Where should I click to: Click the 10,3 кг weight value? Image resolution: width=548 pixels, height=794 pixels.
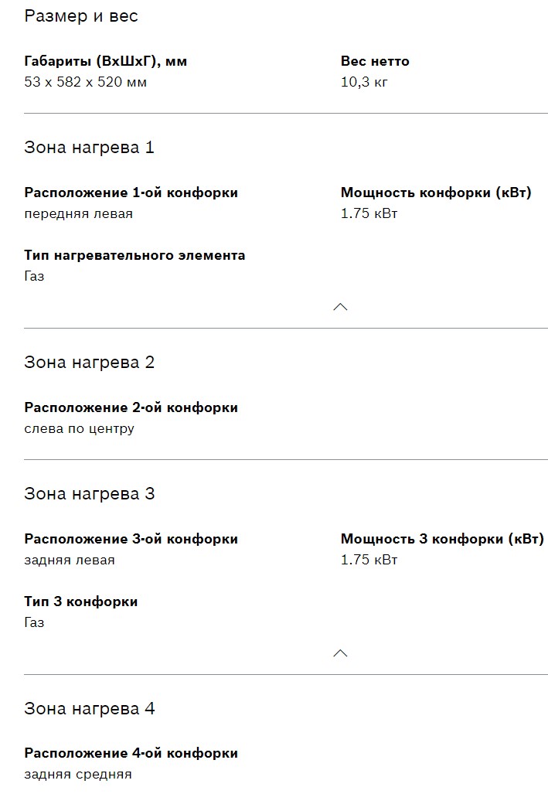click(364, 82)
